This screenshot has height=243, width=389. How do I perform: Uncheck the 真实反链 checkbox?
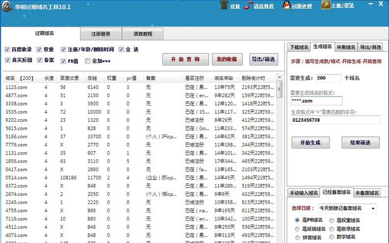(7, 60)
